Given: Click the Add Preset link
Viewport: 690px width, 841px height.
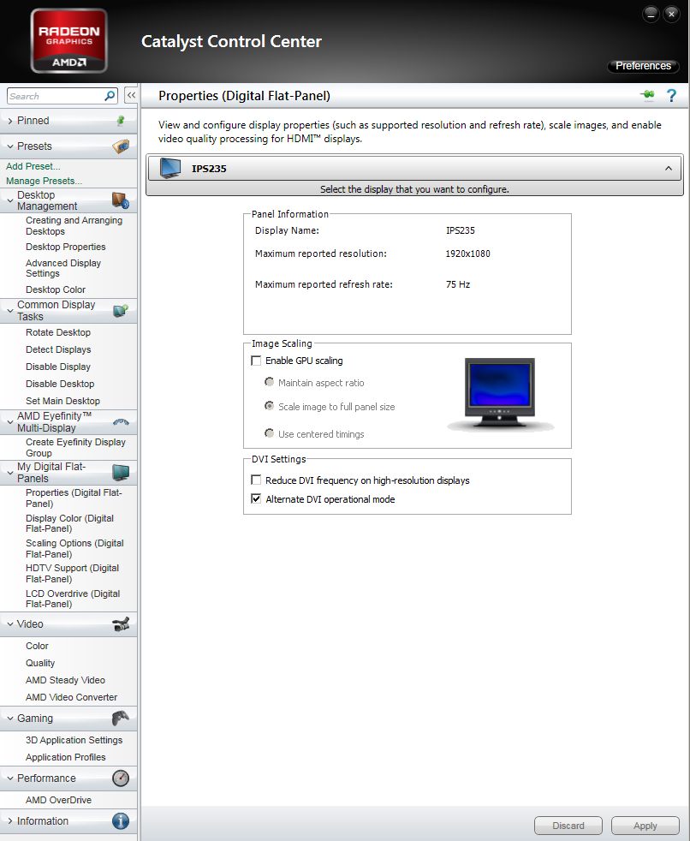Looking at the screenshot, I should 33,166.
